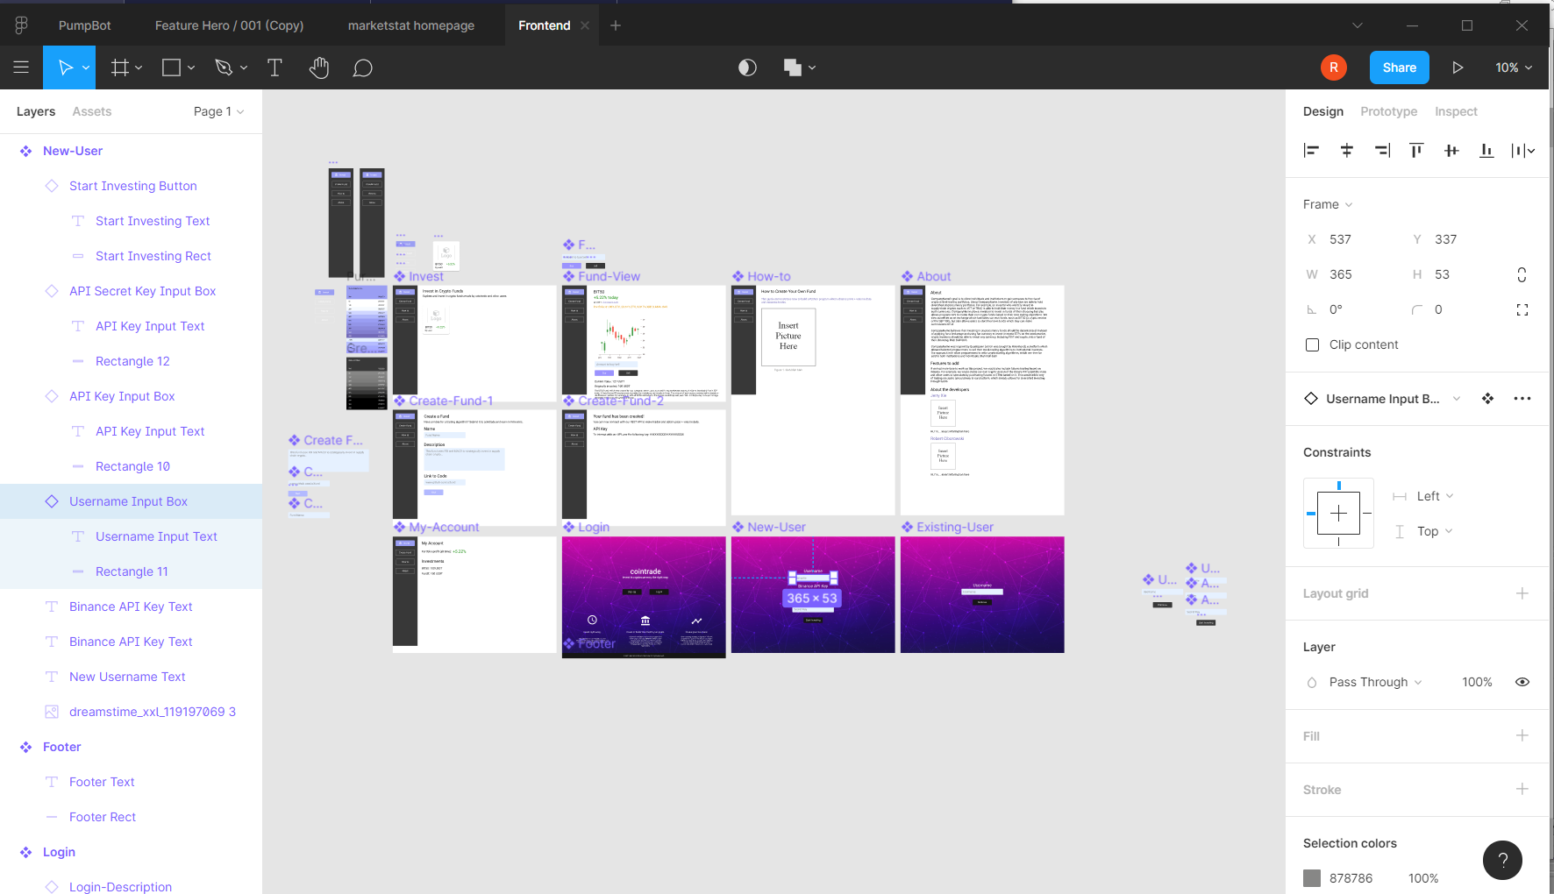Click the layer opacity 100% value
The height and width of the screenshot is (894, 1554).
click(x=1477, y=682)
